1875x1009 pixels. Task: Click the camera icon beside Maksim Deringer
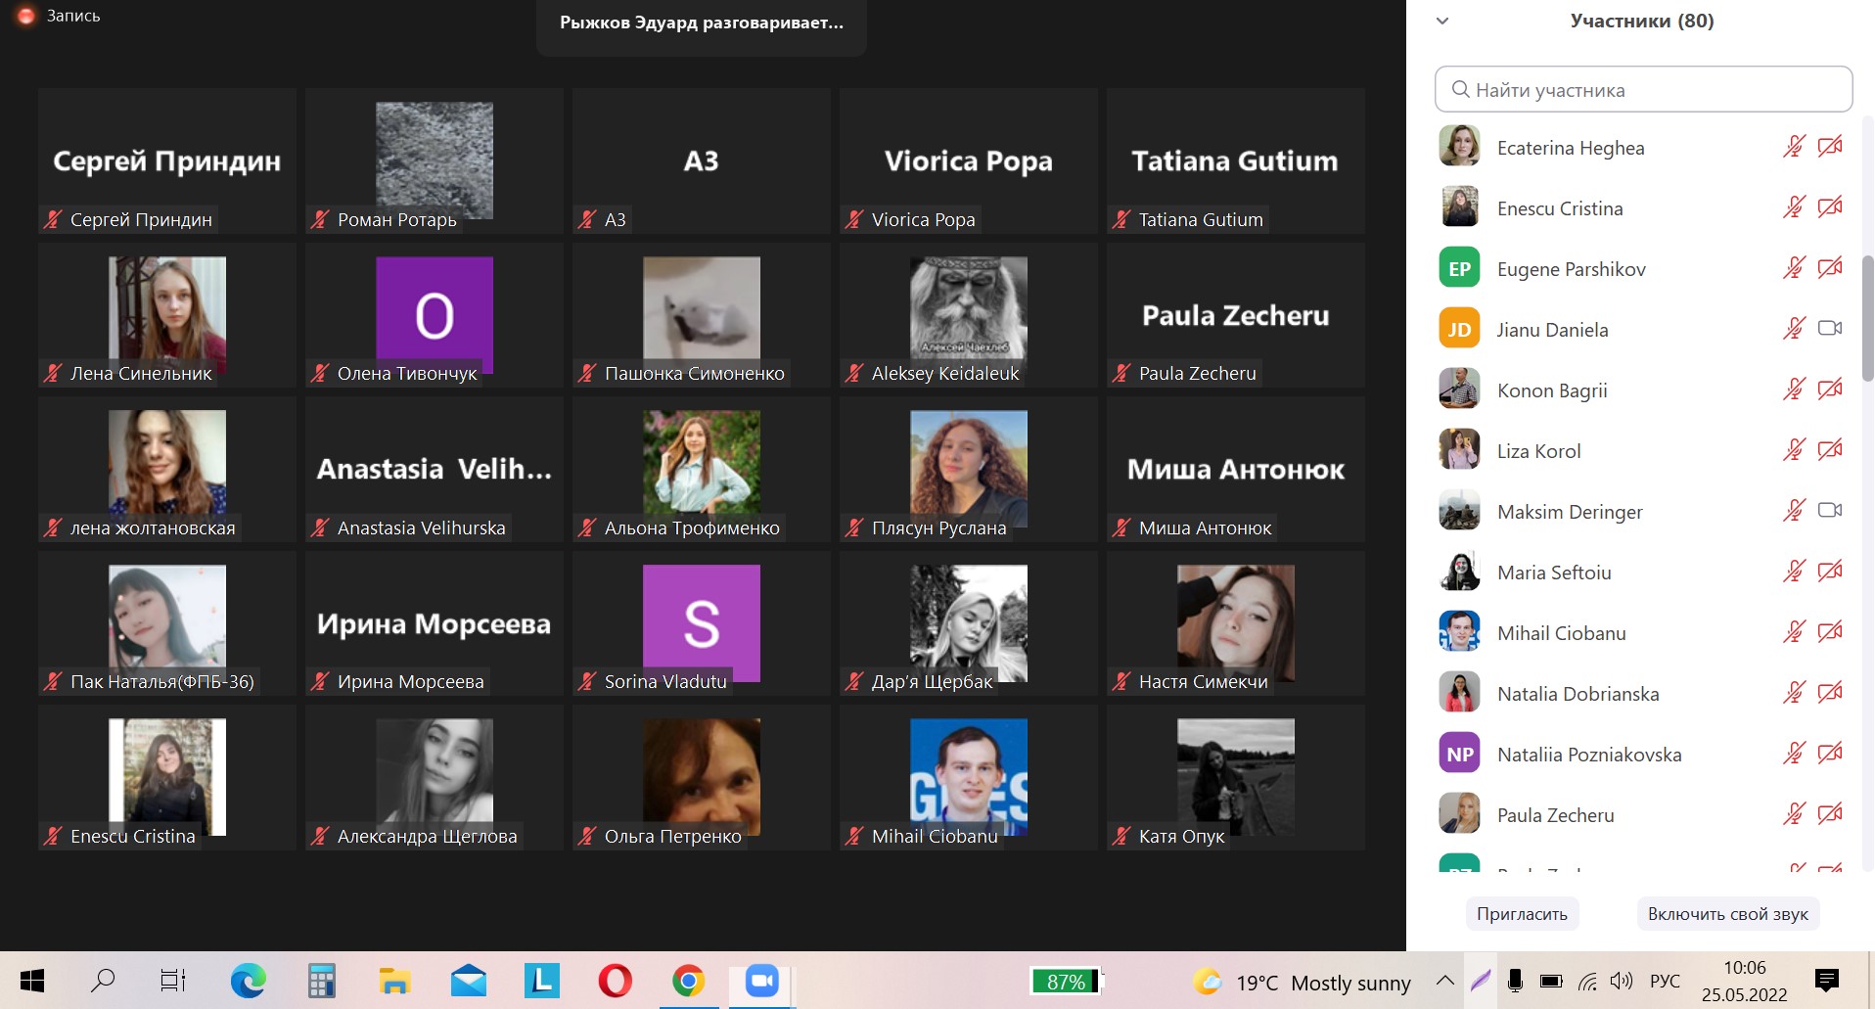[x=1829, y=511]
